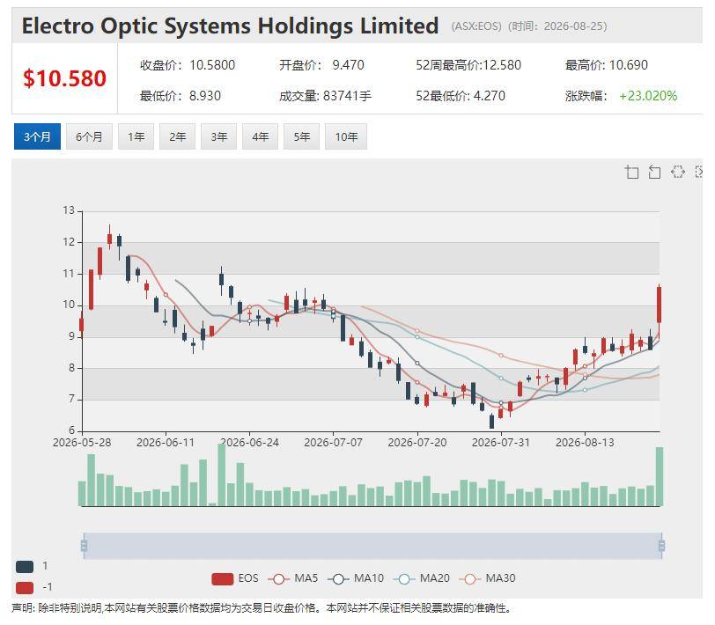Viewport: 715px width, 625px height.
Task: Click the large $10.580 price display
Action: [x=64, y=78]
